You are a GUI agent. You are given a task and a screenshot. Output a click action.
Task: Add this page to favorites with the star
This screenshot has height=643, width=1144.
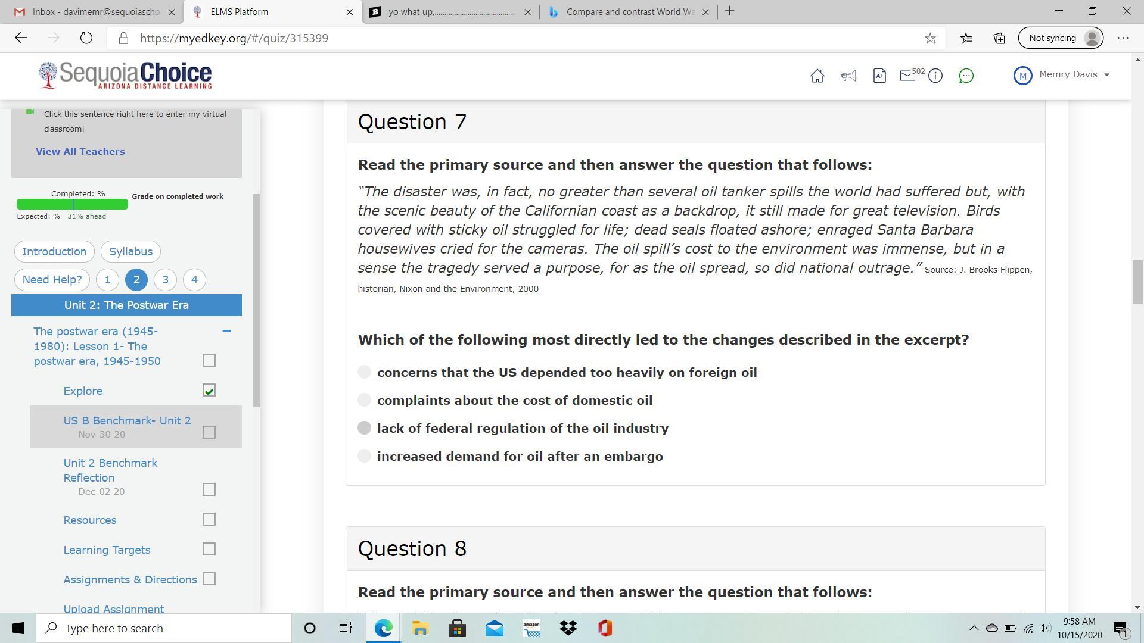[930, 38]
